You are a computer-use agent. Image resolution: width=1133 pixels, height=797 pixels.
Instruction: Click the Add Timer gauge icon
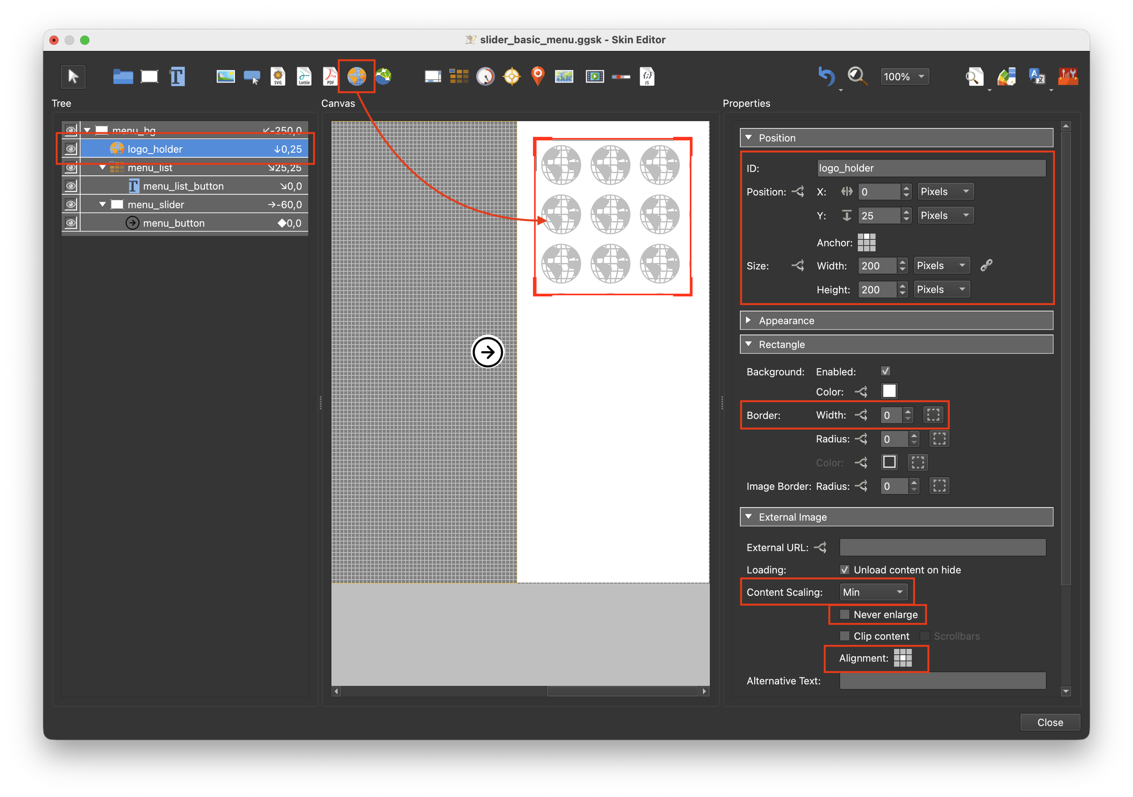point(485,77)
